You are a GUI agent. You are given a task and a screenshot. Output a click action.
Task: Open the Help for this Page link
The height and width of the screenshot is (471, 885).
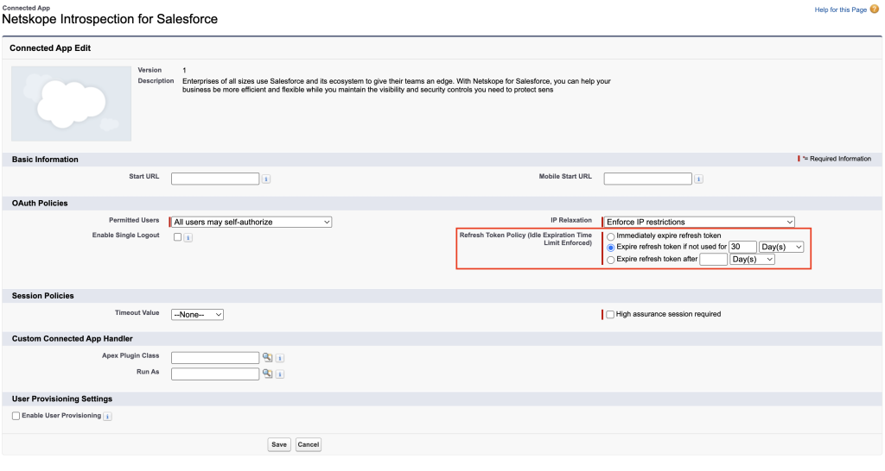(840, 9)
